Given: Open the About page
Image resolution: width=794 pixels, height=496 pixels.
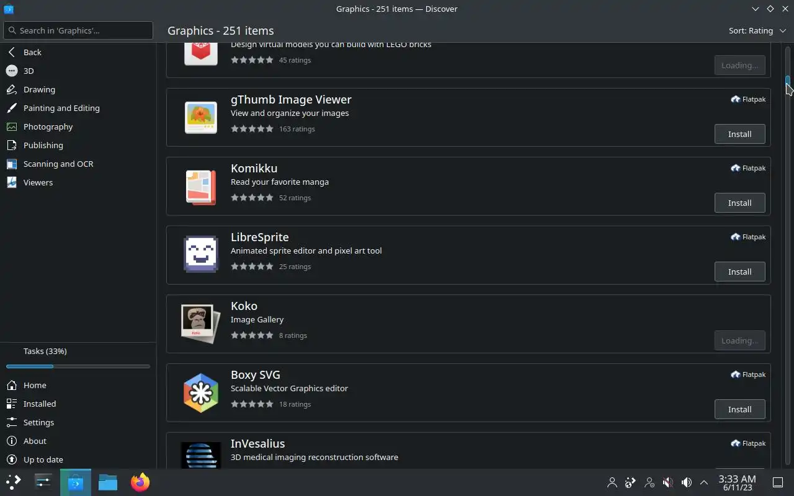Looking at the screenshot, I should 78,441.
